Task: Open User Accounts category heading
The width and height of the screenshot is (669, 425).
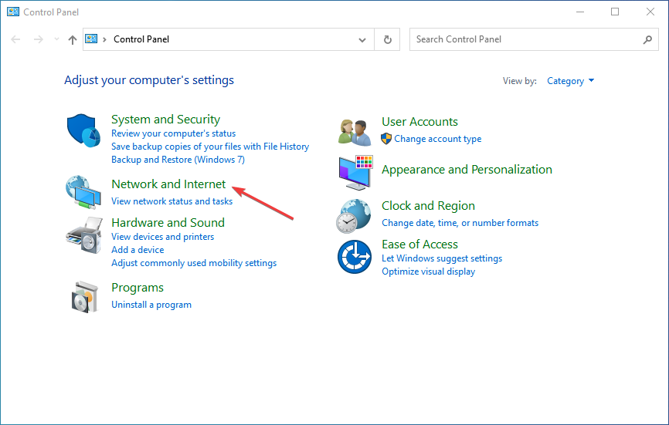Action: click(419, 122)
